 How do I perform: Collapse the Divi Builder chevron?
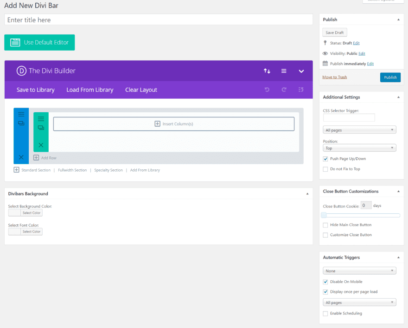(x=301, y=71)
